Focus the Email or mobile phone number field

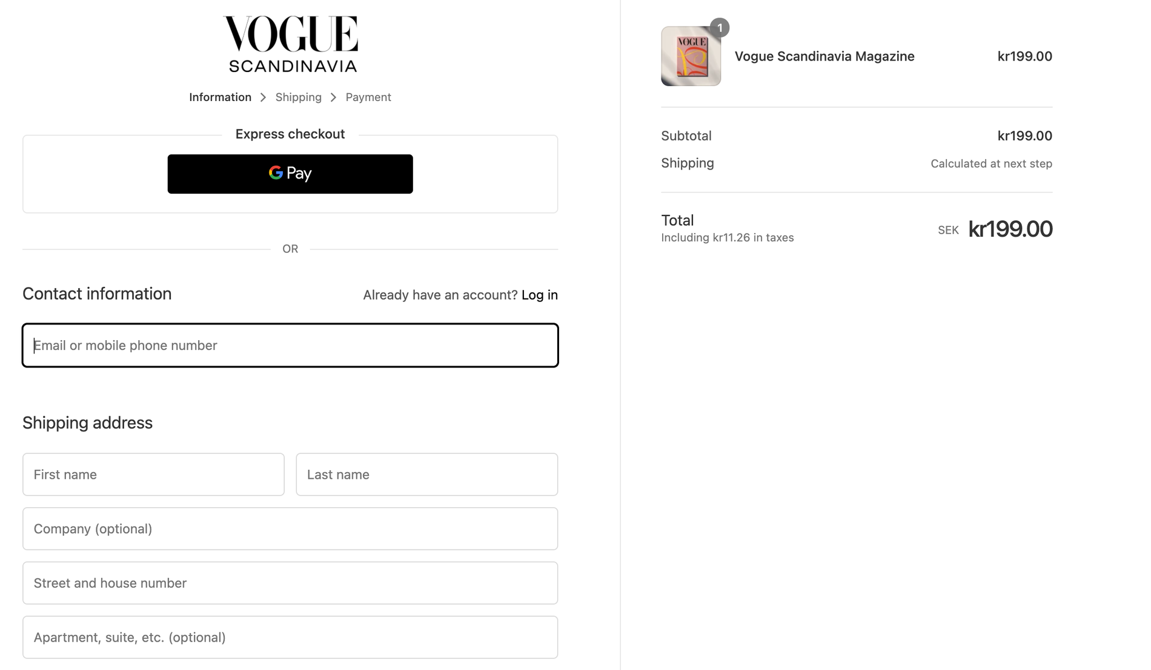click(290, 345)
